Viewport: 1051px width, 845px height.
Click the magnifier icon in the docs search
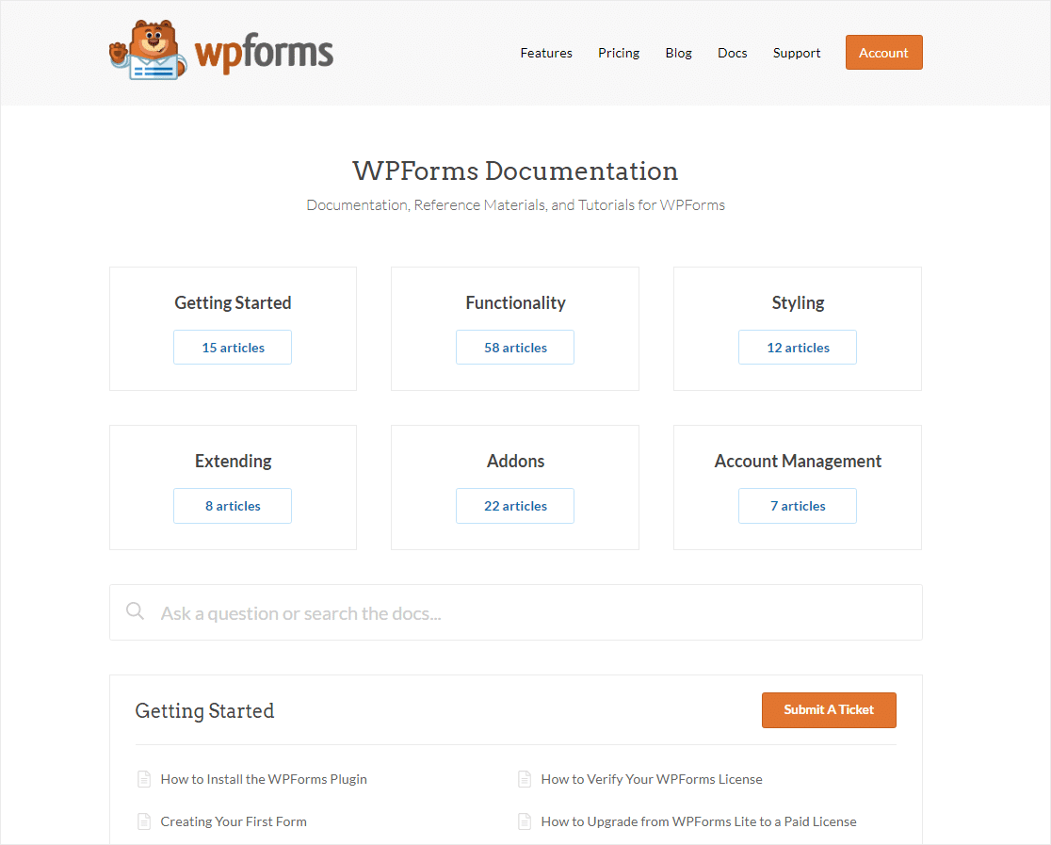click(136, 611)
